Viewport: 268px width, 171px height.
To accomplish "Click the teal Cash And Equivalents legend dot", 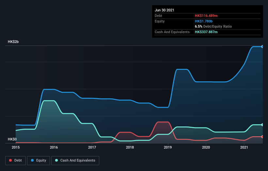I will coord(56,160).
